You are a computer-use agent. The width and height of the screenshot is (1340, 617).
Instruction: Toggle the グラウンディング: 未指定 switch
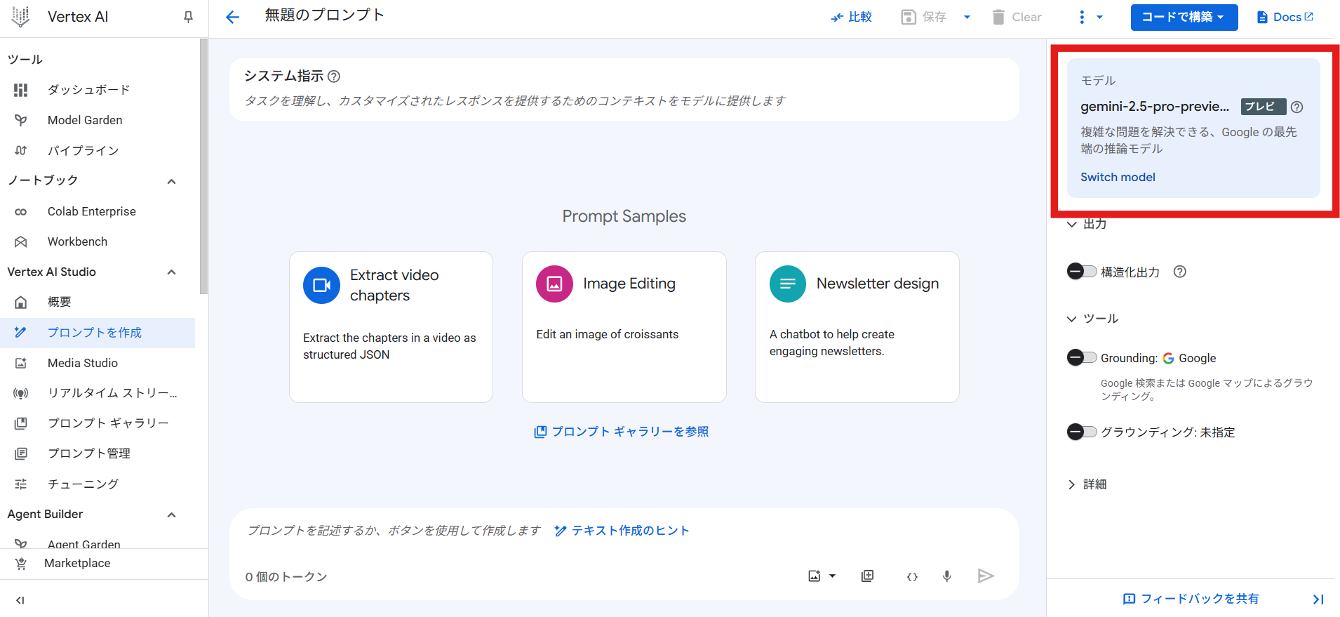point(1081,432)
